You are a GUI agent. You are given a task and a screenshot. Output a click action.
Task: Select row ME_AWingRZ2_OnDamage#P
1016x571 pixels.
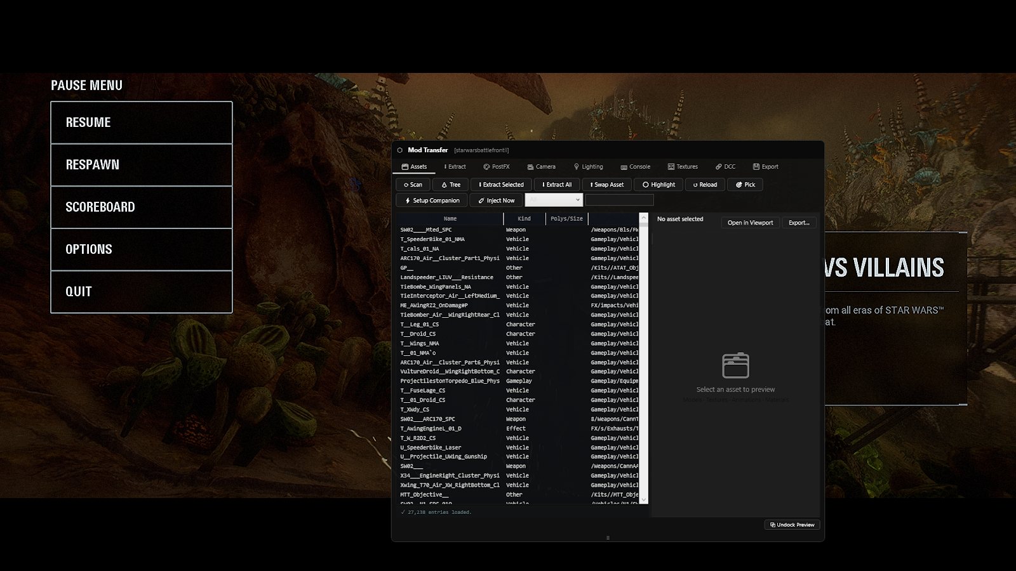518,305
